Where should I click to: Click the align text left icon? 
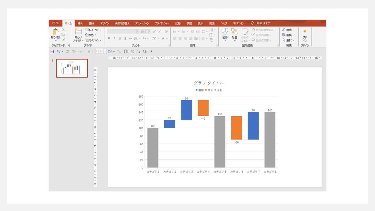(175, 38)
